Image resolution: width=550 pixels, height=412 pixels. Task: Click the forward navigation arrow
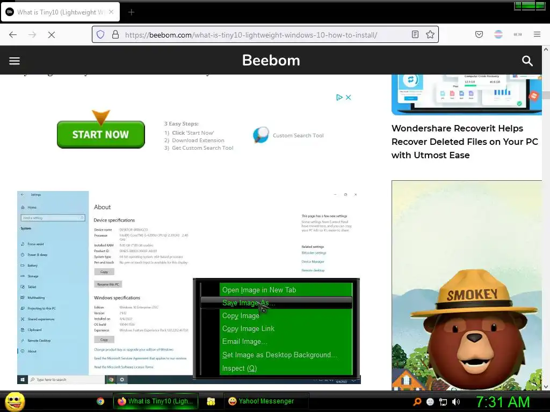click(x=32, y=35)
